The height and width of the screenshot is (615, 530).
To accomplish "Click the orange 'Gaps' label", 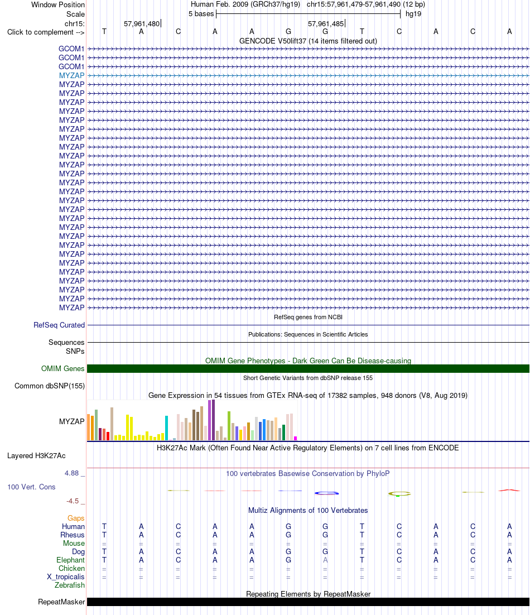I will 76,518.
